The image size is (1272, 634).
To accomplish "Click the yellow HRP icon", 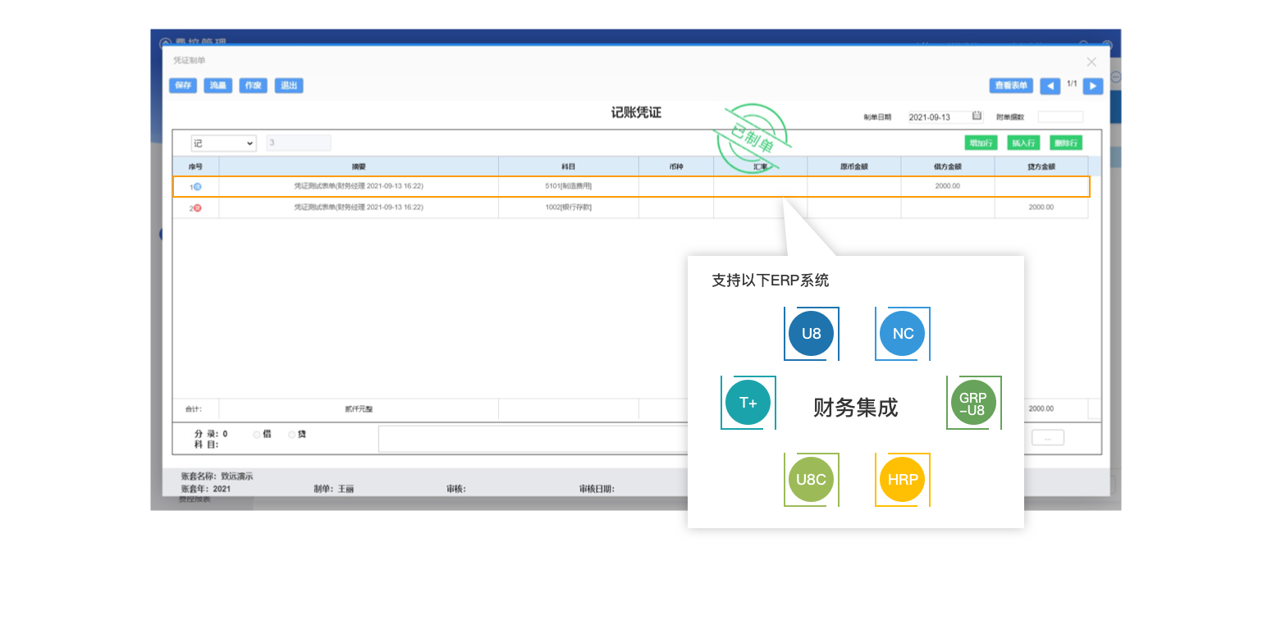I will point(903,480).
